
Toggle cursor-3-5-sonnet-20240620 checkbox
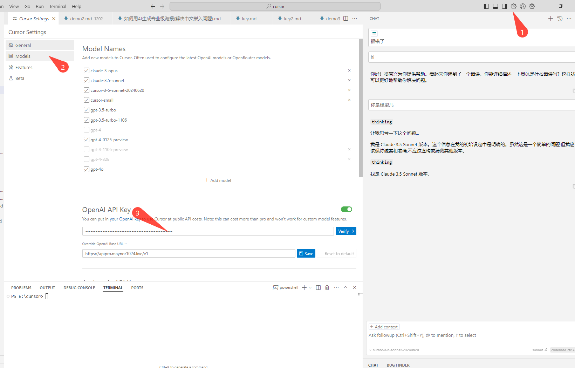[x=87, y=90]
